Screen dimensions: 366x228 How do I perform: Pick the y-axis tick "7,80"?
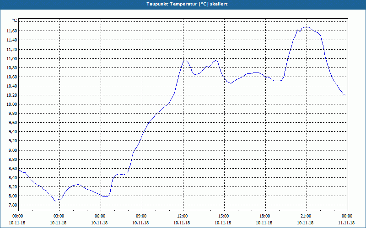pos(13,205)
